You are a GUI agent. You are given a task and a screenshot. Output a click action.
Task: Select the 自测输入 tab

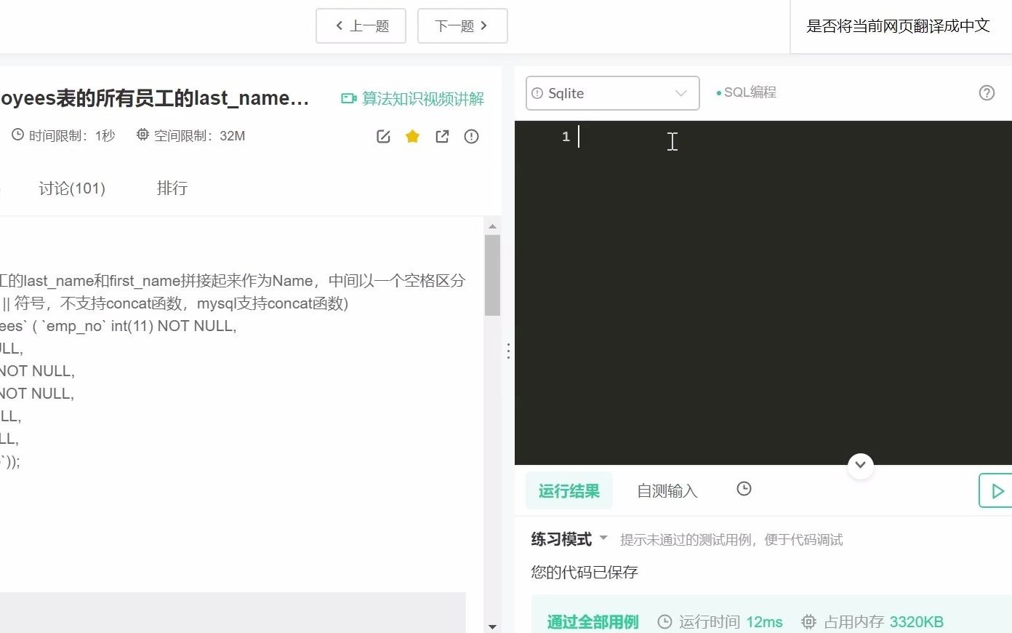[x=667, y=491]
